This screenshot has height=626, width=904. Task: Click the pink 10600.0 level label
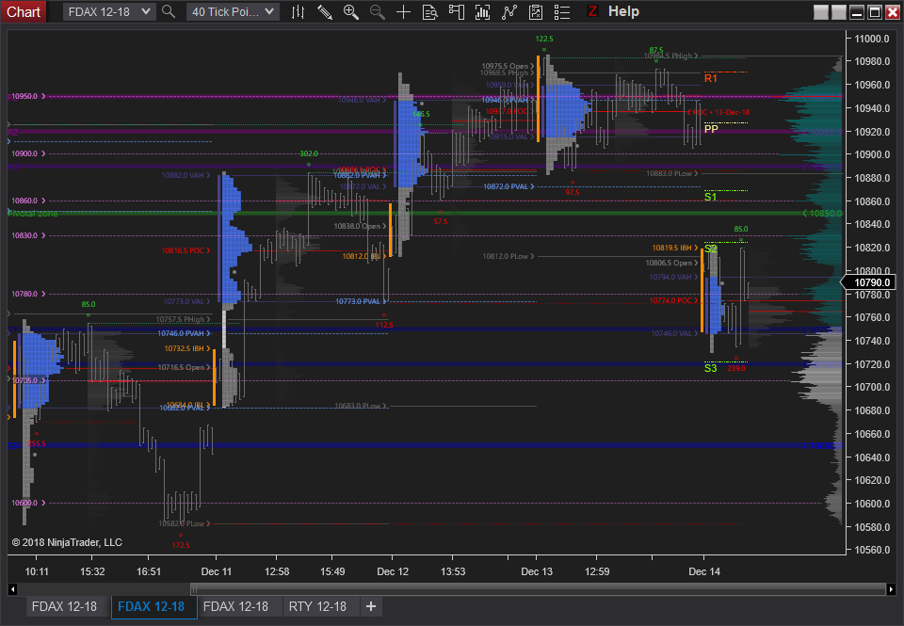pos(28,503)
